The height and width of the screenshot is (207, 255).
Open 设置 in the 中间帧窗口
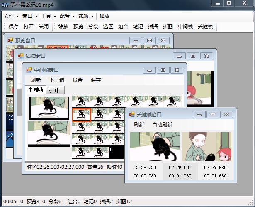point(78,80)
